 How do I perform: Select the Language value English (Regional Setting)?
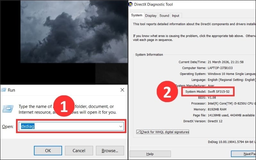coord(231,80)
